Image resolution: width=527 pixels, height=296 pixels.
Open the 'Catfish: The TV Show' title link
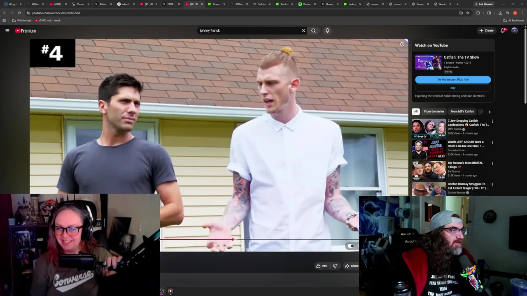[461, 58]
